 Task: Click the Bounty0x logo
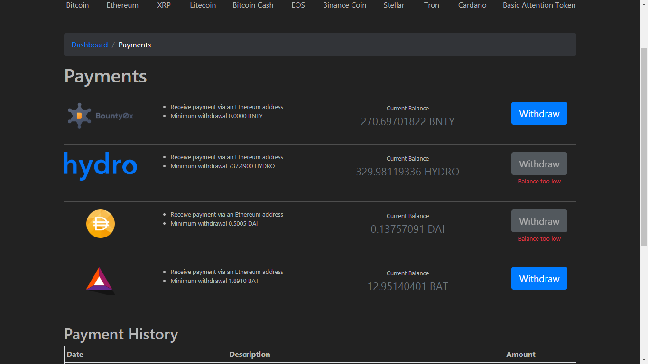pos(101,116)
